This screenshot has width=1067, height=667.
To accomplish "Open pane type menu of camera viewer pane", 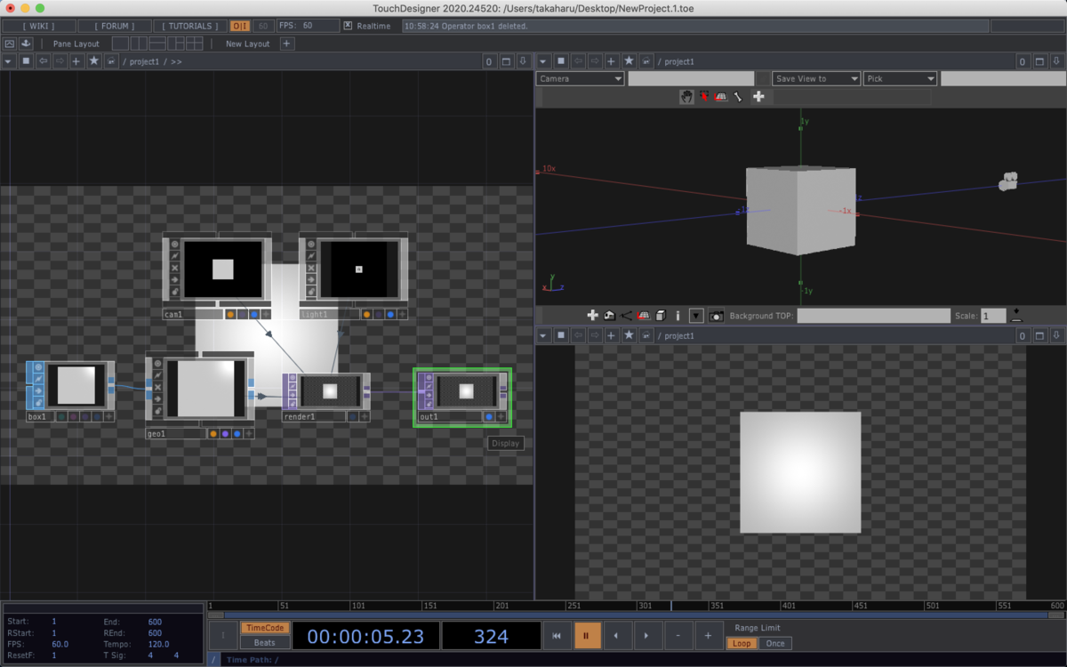I will pyautogui.click(x=543, y=61).
